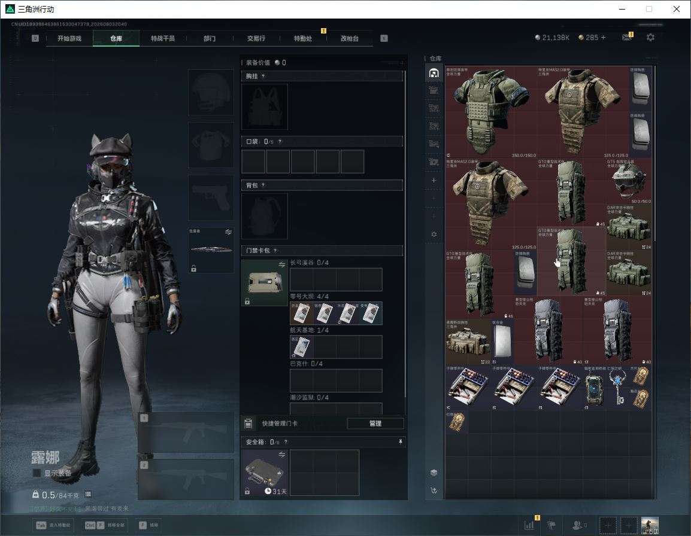The image size is (691, 536).
Task: Open the mail envelope icon
Action: click(x=627, y=38)
